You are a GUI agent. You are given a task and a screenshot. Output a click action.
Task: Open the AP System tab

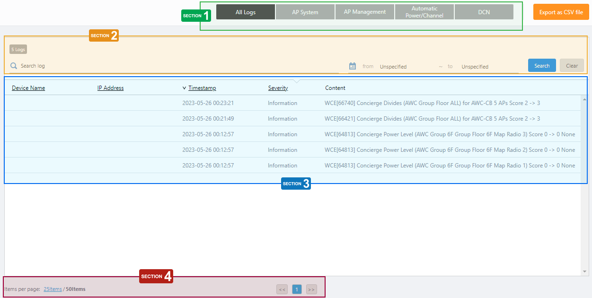coord(305,12)
